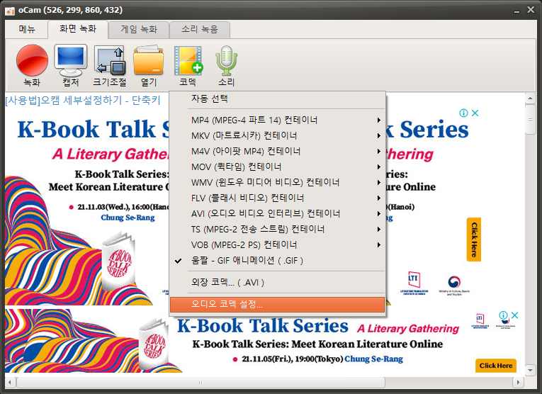Click the bottom banner Click Here button
542x394 pixels.
(496, 366)
